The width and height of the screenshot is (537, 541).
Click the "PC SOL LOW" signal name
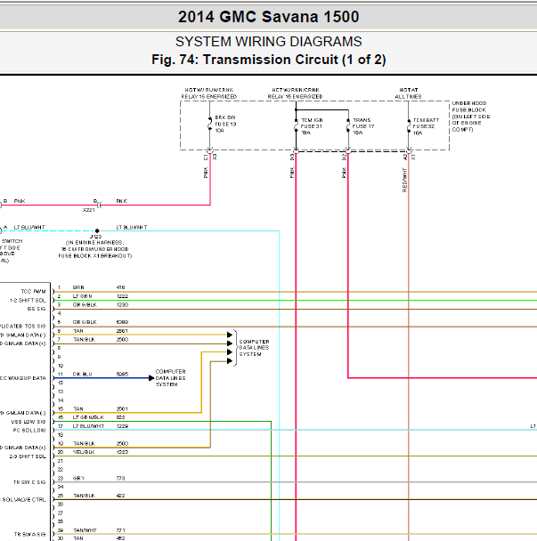29,431
